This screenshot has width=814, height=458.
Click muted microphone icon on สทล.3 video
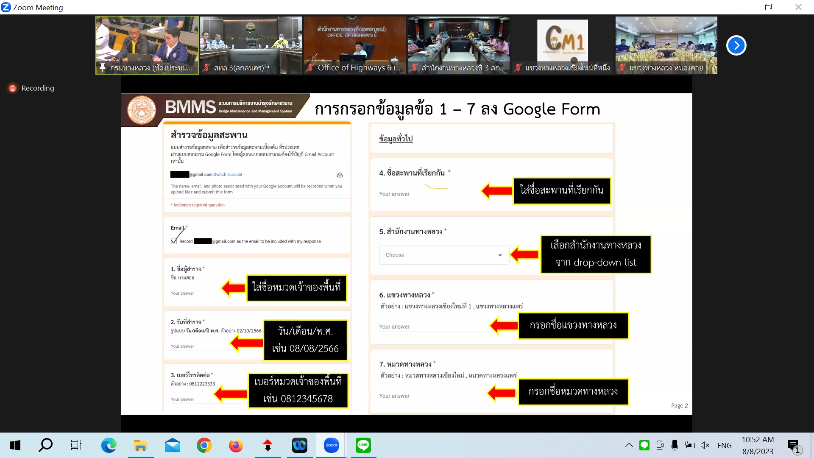206,67
